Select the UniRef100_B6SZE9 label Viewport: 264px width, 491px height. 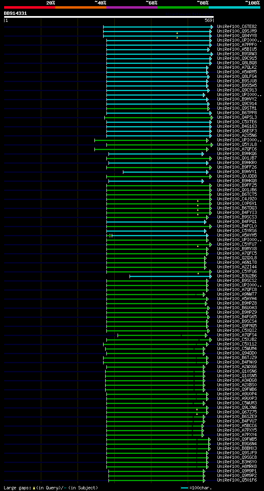(237, 417)
